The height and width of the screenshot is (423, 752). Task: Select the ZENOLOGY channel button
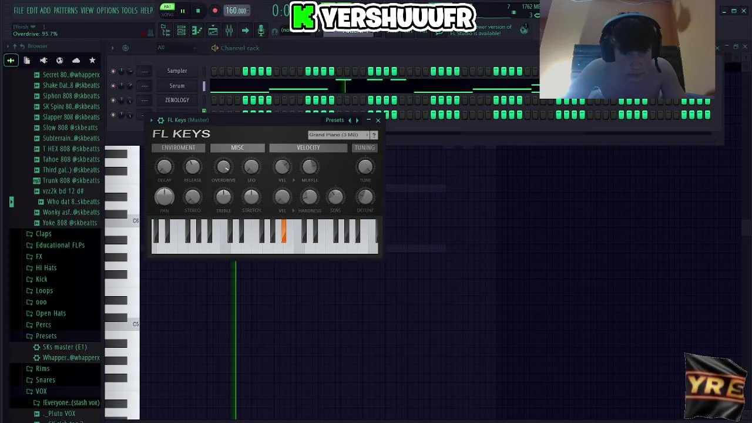click(x=177, y=100)
